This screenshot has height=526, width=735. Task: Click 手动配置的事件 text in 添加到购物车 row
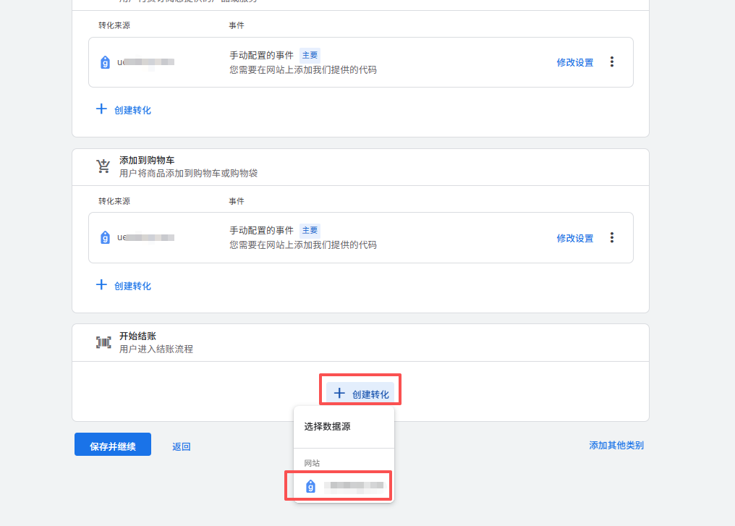261,230
